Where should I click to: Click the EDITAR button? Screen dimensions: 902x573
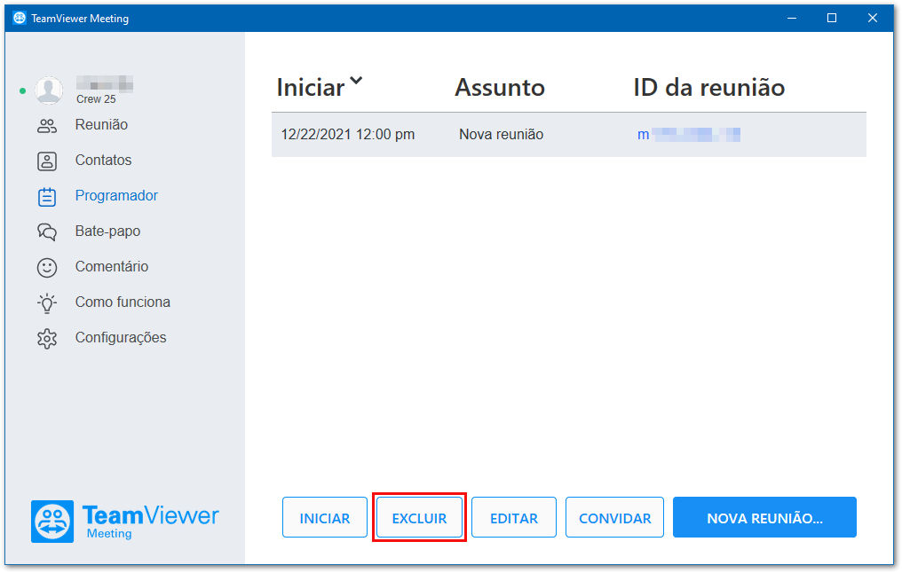coord(514,518)
